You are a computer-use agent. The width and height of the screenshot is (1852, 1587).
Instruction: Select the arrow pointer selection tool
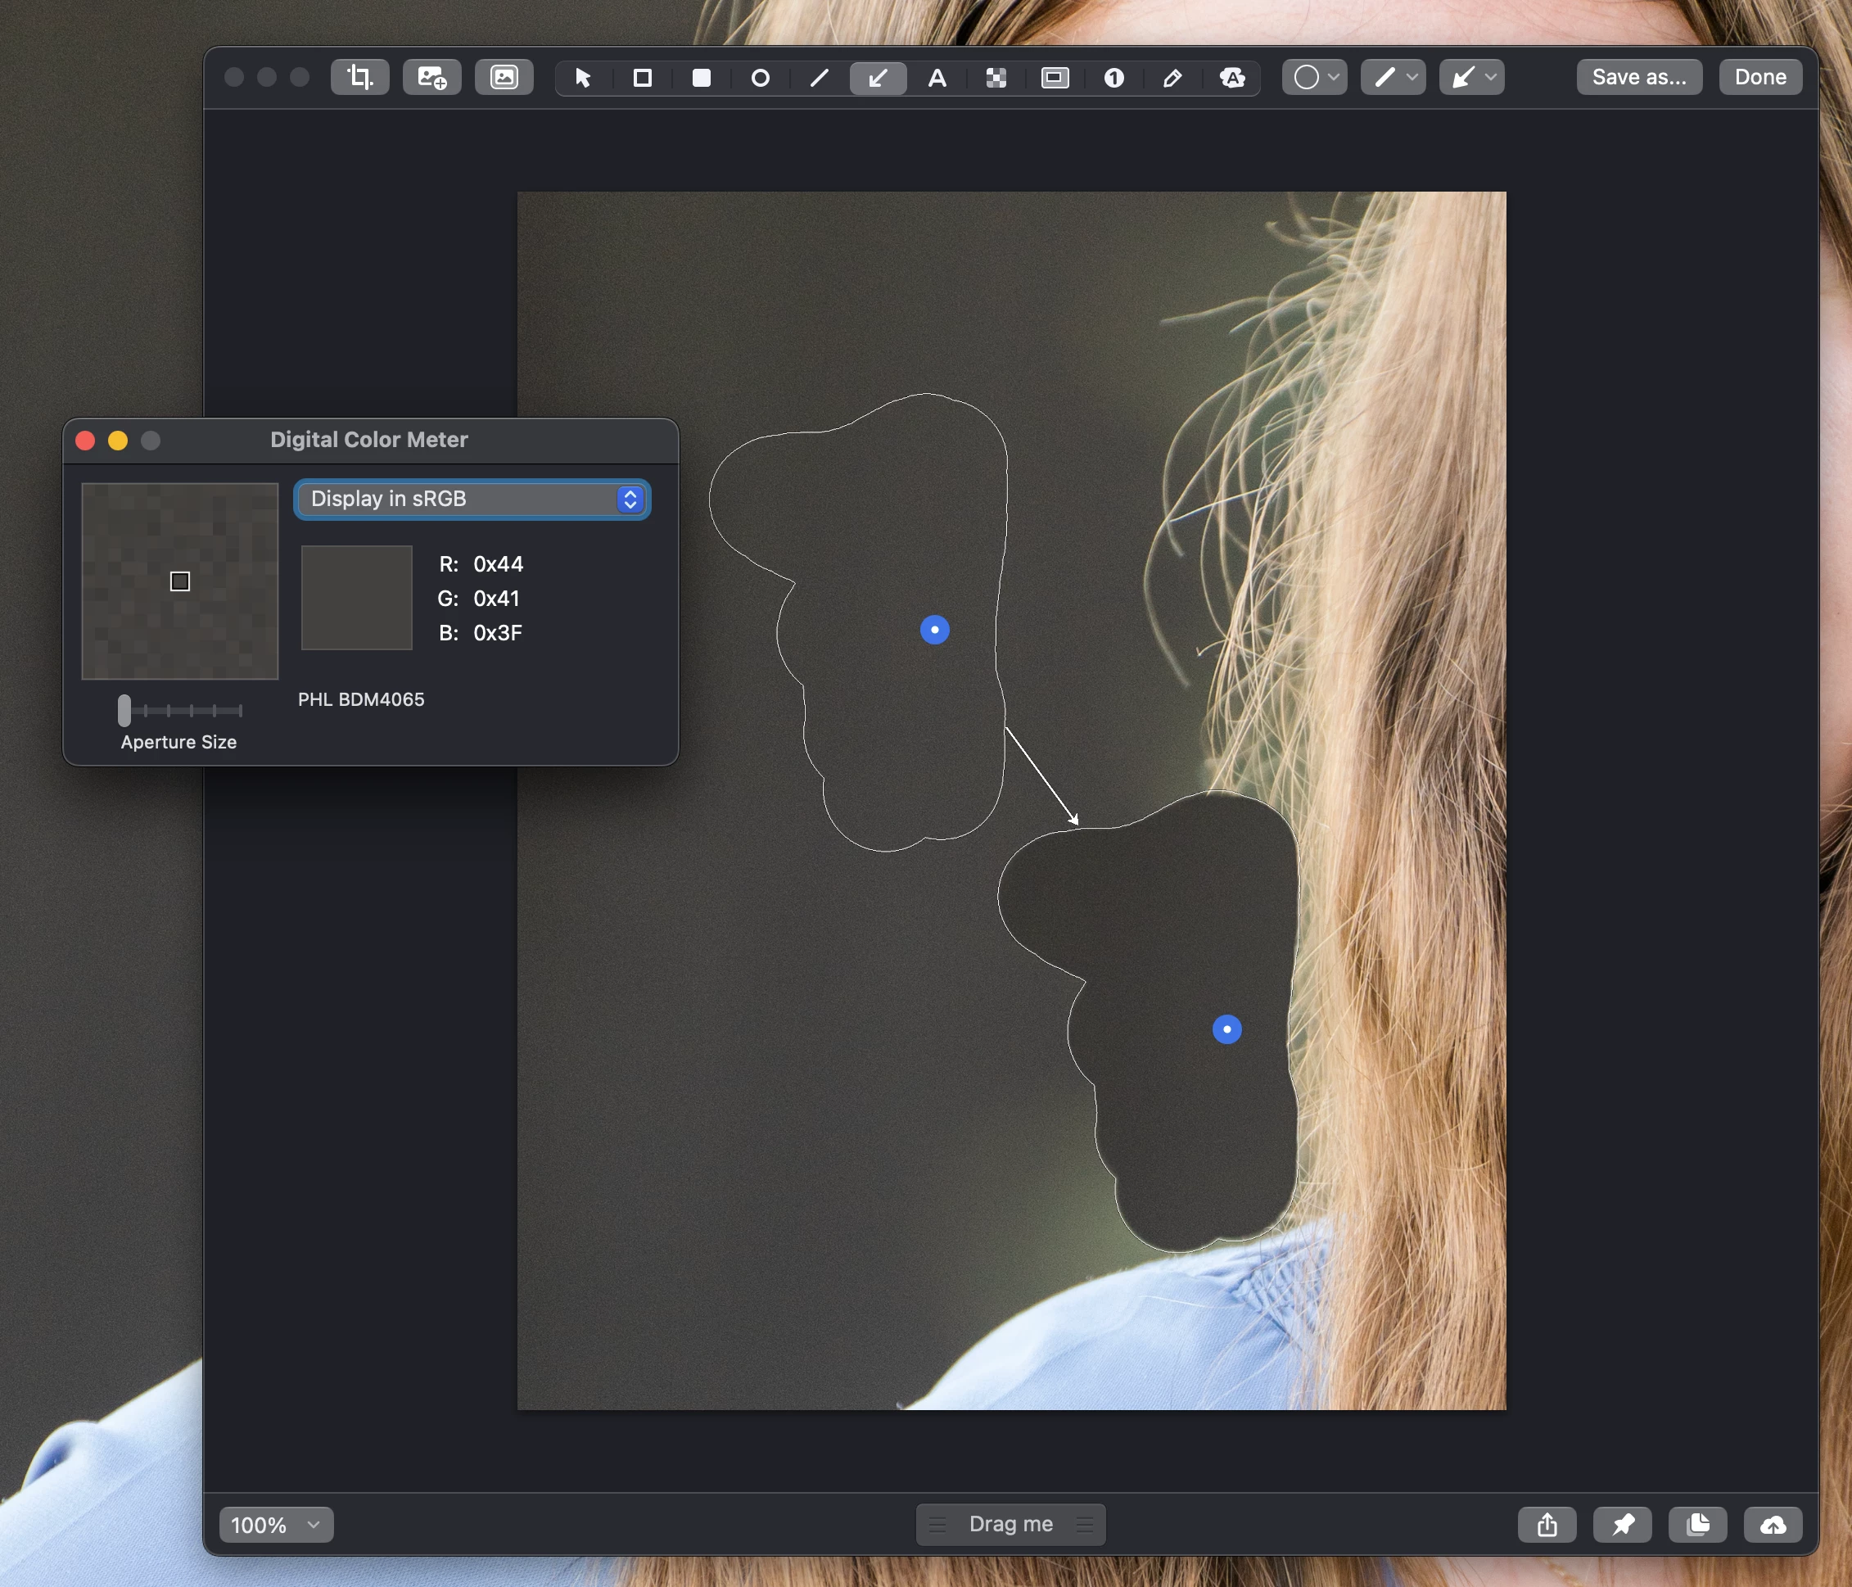(x=583, y=79)
